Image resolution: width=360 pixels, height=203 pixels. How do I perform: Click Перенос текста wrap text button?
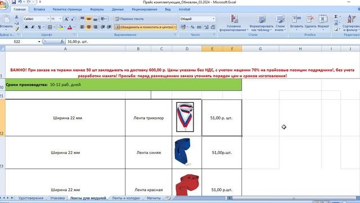click(129, 19)
